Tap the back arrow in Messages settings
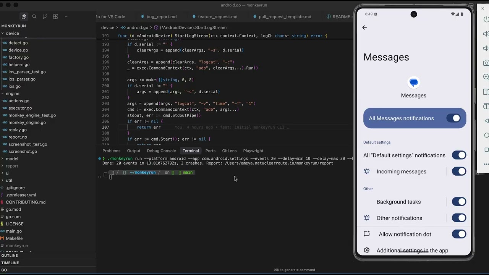The height and width of the screenshot is (275, 489). (x=364, y=27)
